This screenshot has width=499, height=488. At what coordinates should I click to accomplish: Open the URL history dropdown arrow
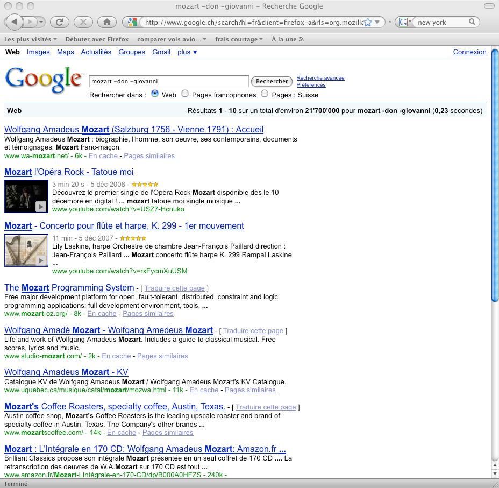[377, 22]
